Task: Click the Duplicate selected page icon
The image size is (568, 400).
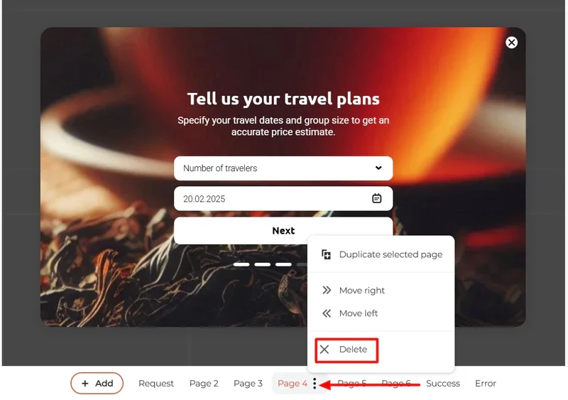Action: [326, 254]
